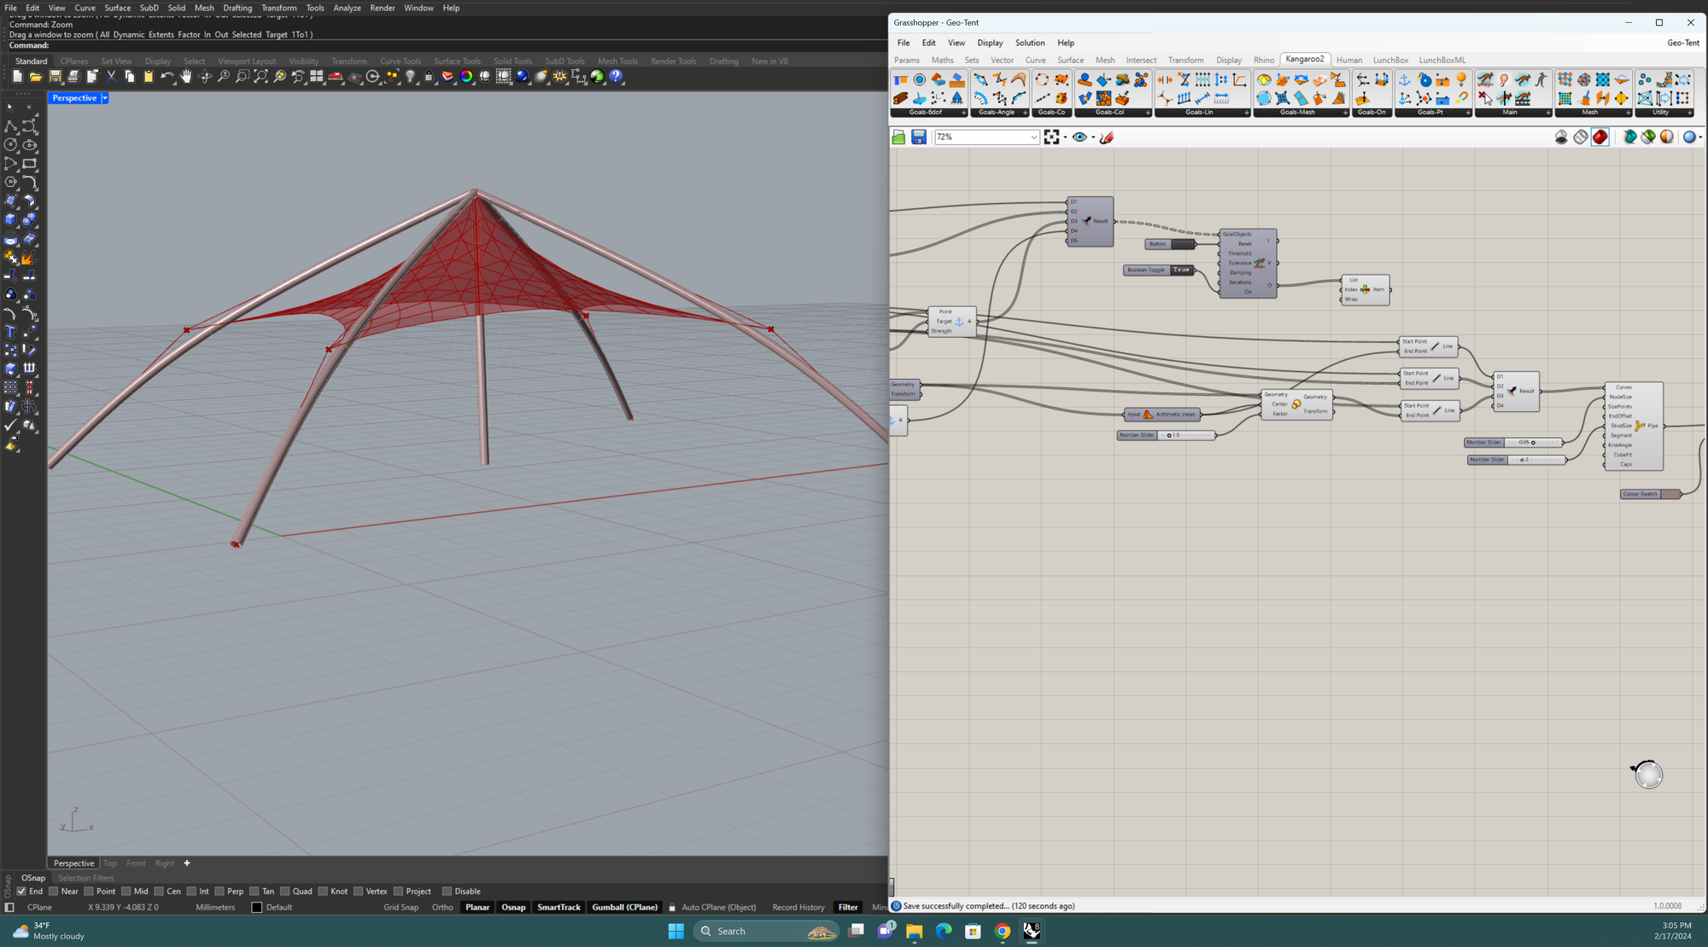Click the Undo arrow icon

click(x=167, y=77)
